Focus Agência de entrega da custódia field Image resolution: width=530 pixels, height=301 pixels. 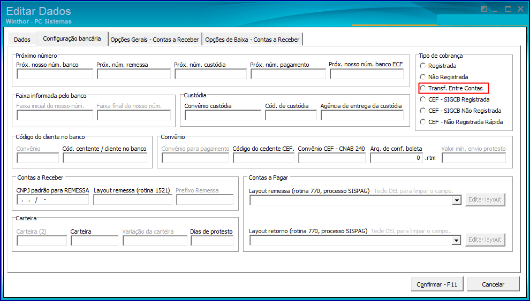(362, 115)
